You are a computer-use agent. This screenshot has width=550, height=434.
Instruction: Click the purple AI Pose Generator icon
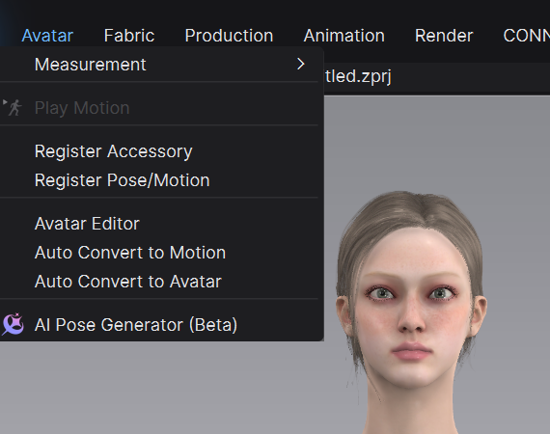pyautogui.click(x=13, y=324)
